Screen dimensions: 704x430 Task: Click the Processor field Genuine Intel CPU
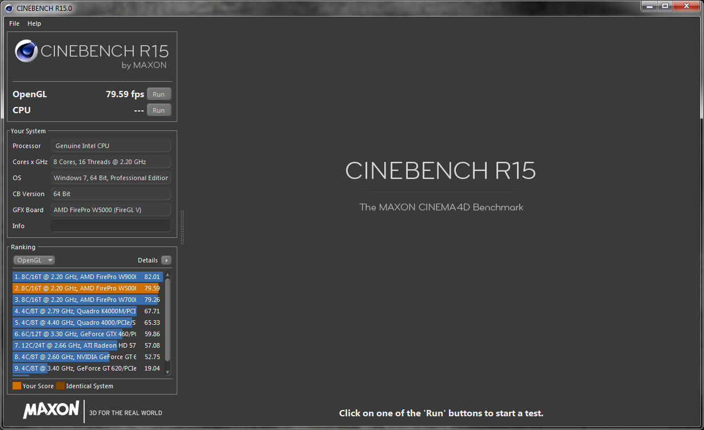[111, 146]
